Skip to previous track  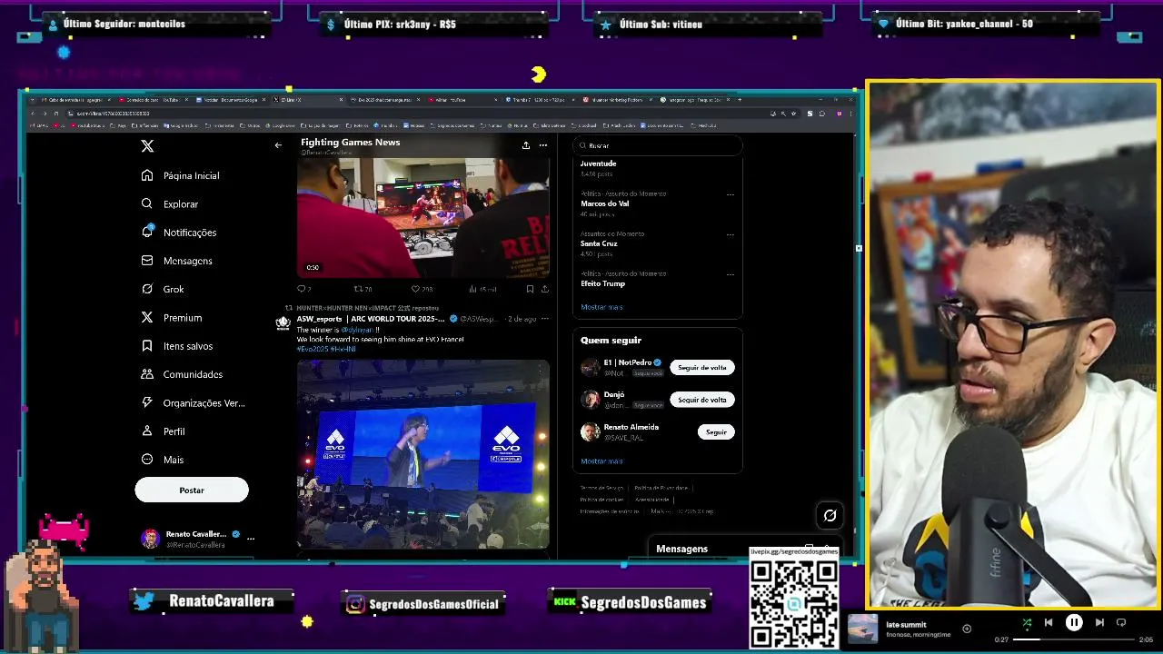coord(1049,623)
